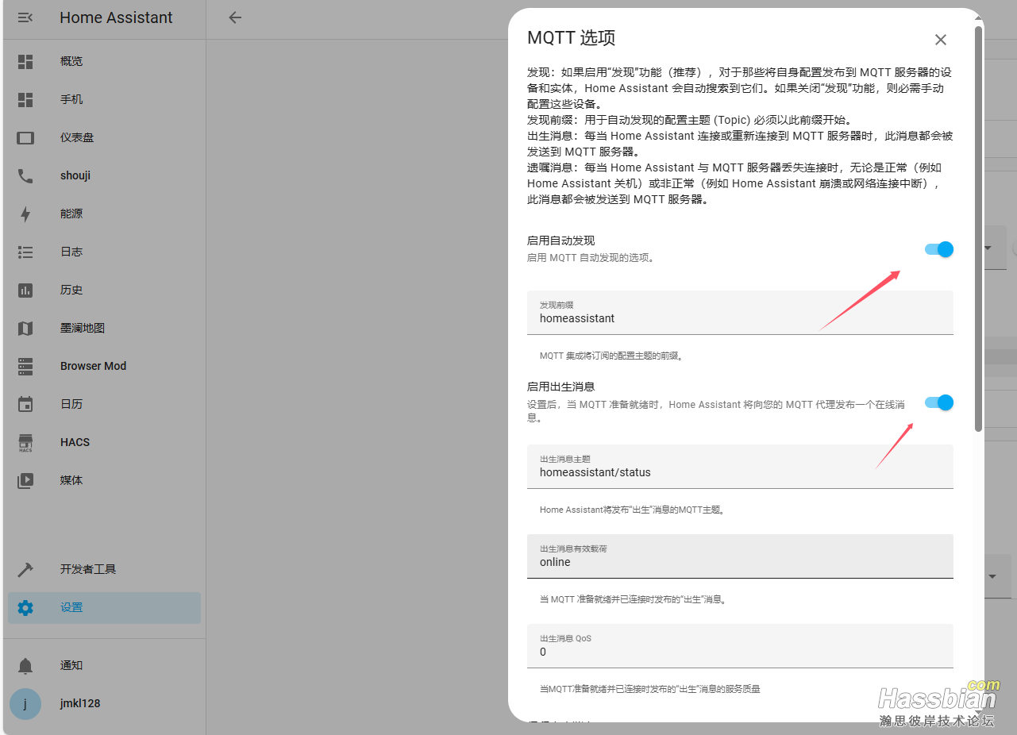Go back with the arrow icon
Image resolution: width=1017 pixels, height=735 pixels.
coord(235,17)
